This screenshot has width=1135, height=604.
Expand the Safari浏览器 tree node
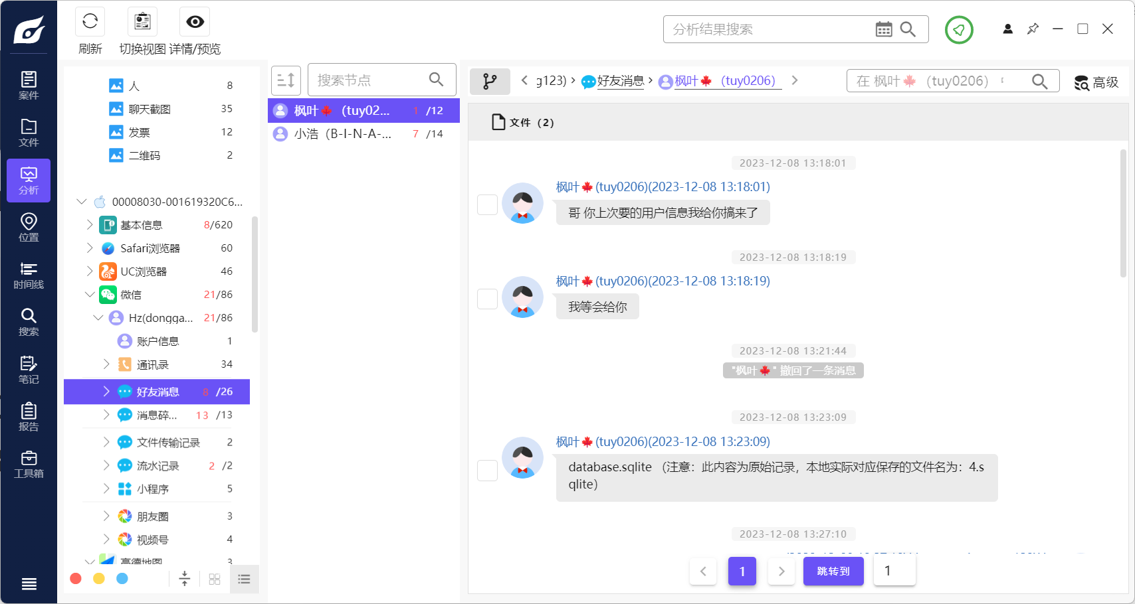[x=90, y=248]
